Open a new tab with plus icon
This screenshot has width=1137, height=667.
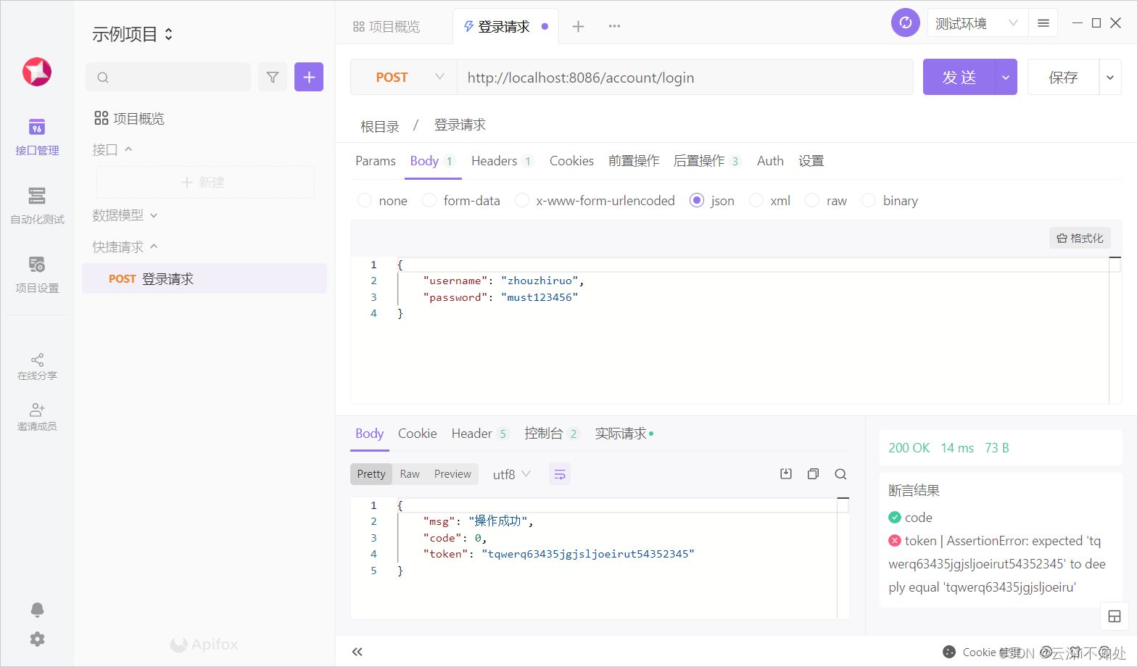coord(578,27)
